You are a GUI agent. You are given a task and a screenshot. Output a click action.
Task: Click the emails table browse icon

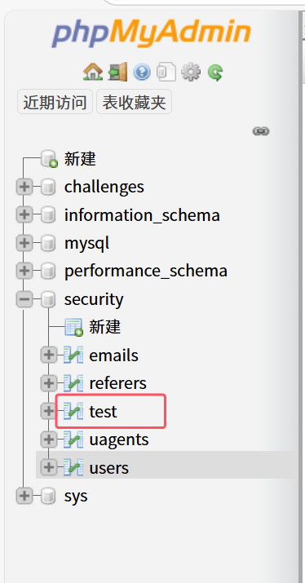tap(73, 355)
